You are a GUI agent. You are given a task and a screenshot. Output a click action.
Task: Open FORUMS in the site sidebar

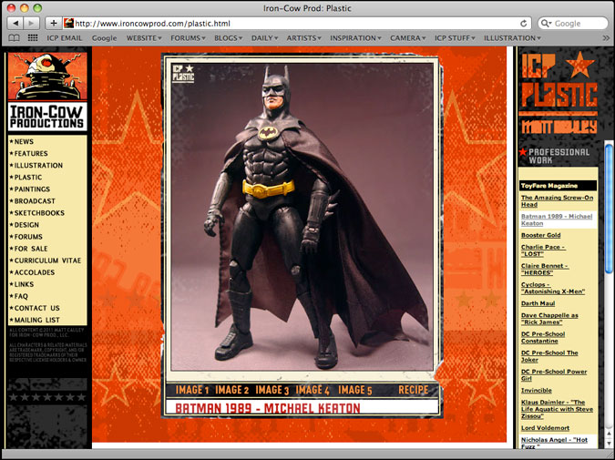point(28,237)
